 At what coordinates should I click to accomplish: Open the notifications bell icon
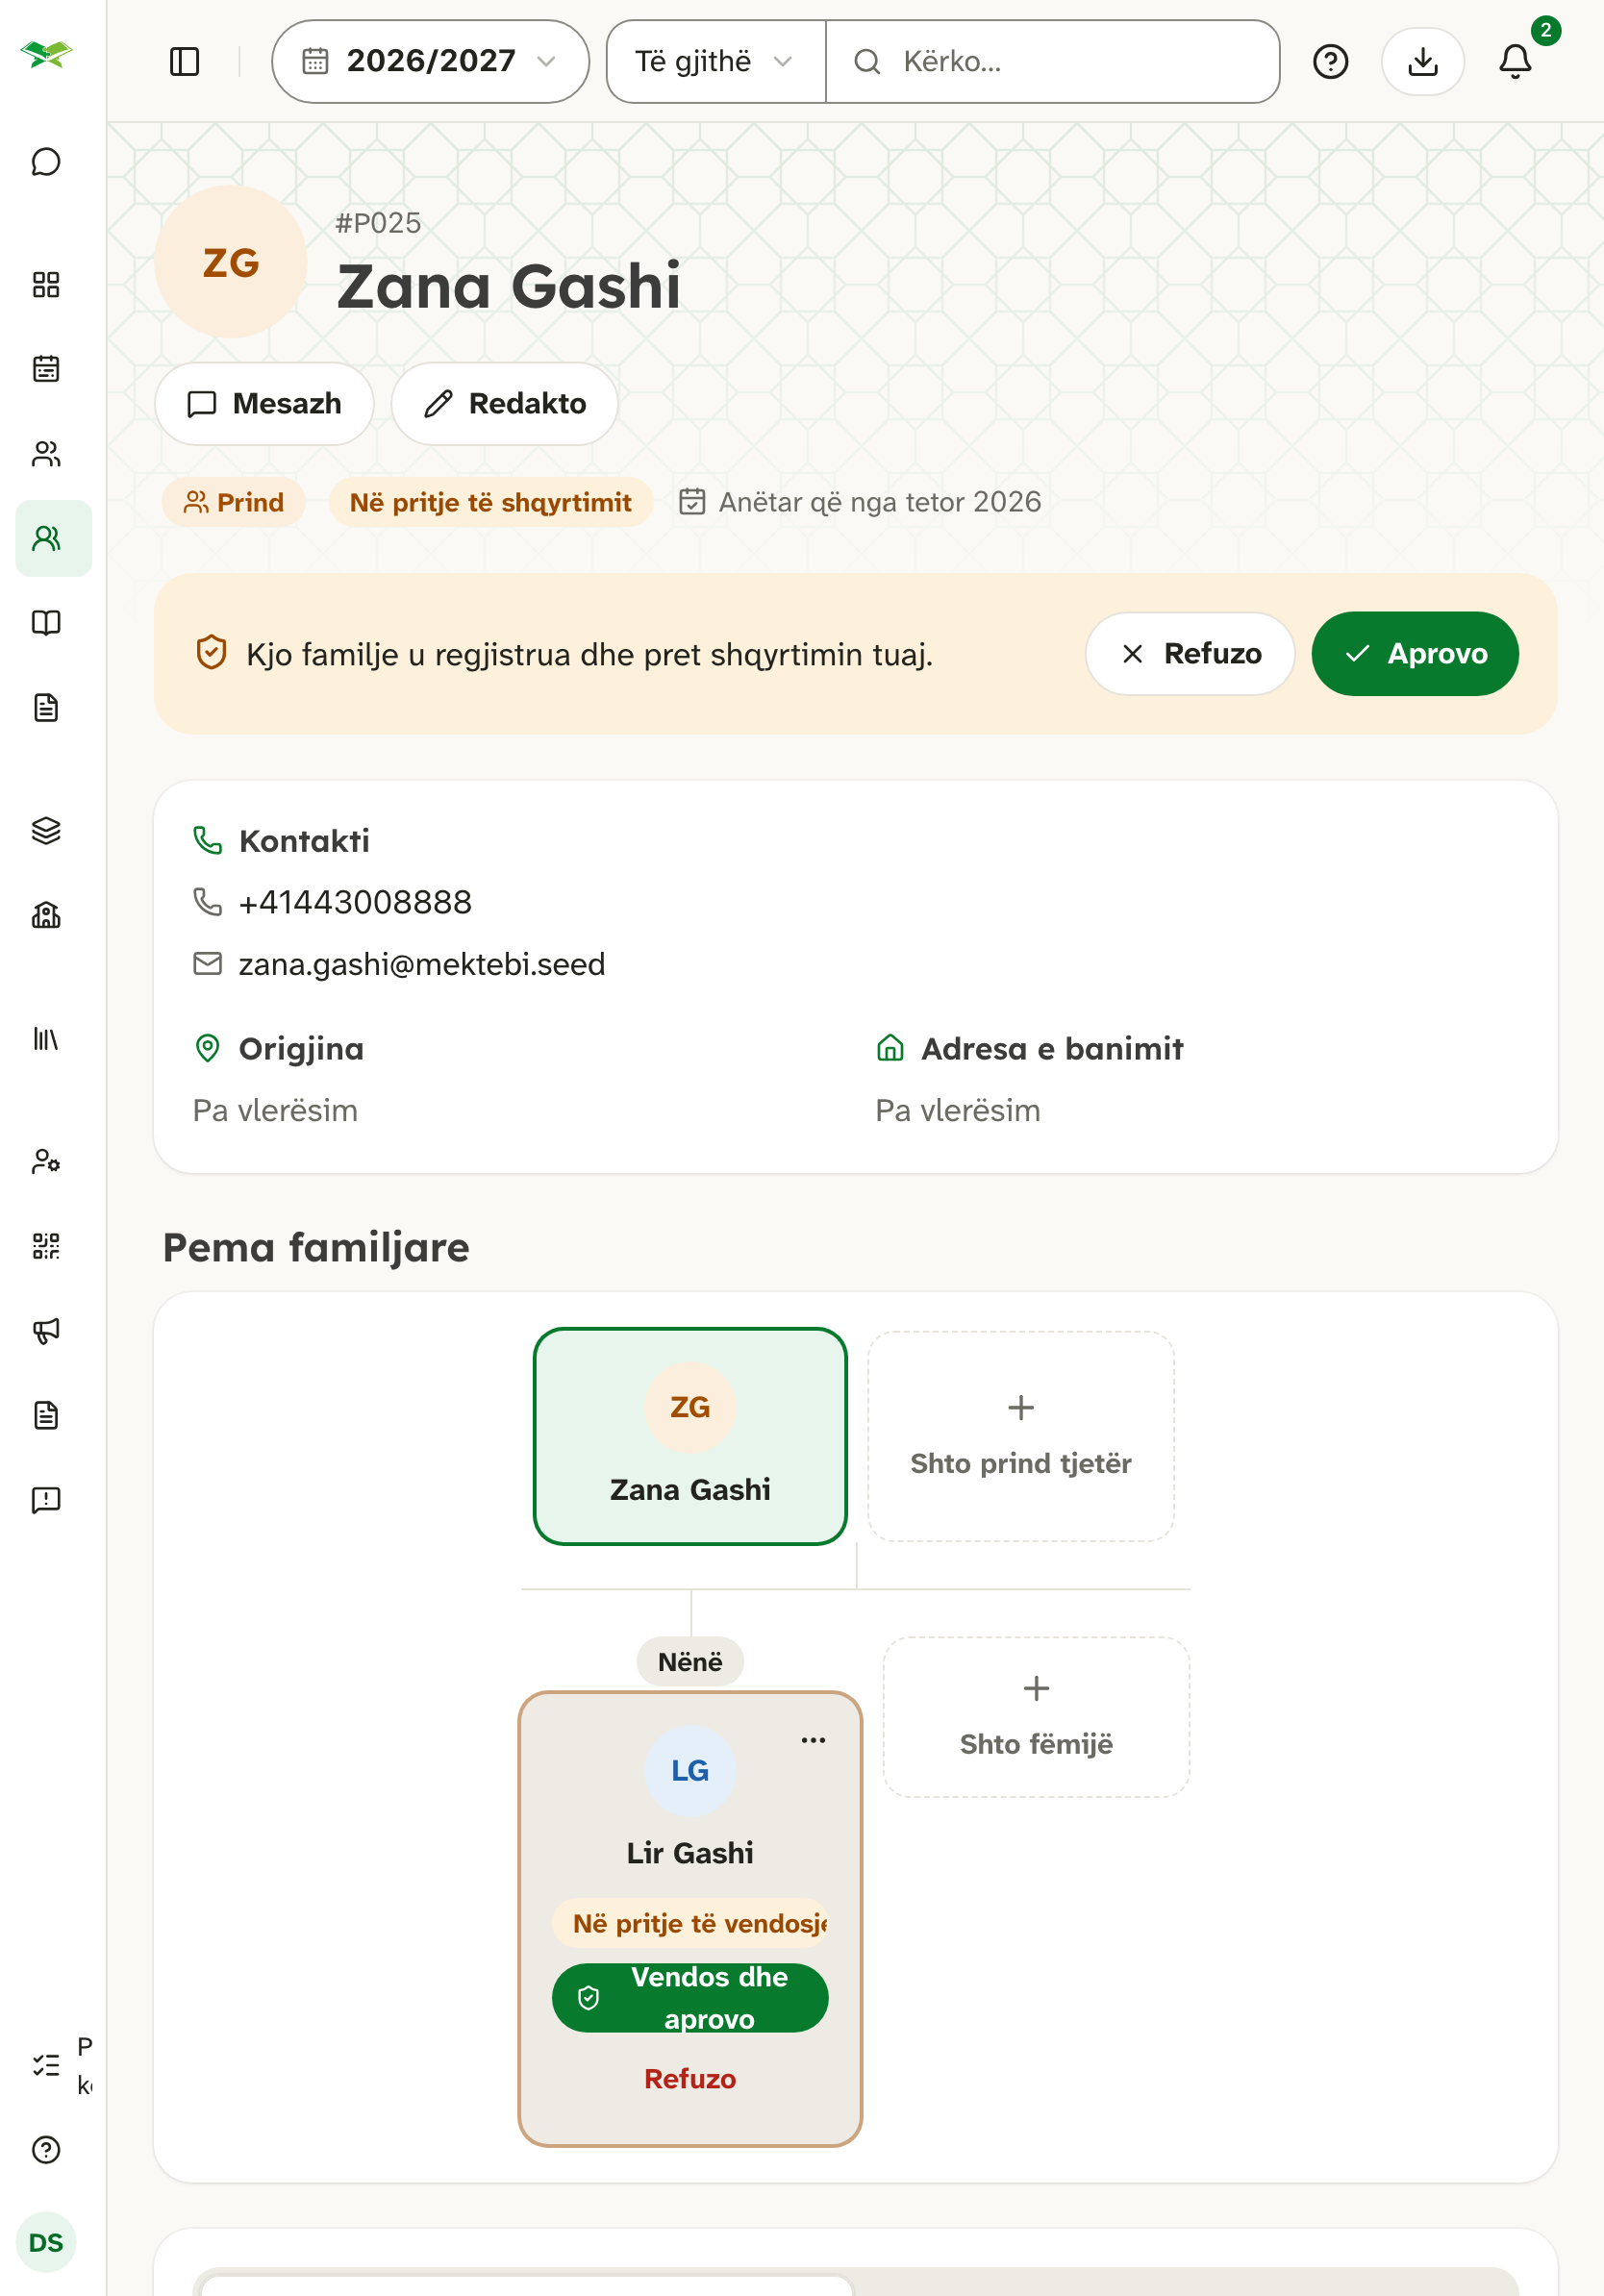(x=1515, y=62)
